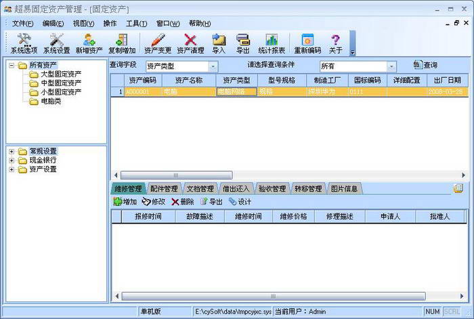474x319 pixels.
Task: Click asset table scroll right arrow
Action: pos(463,175)
